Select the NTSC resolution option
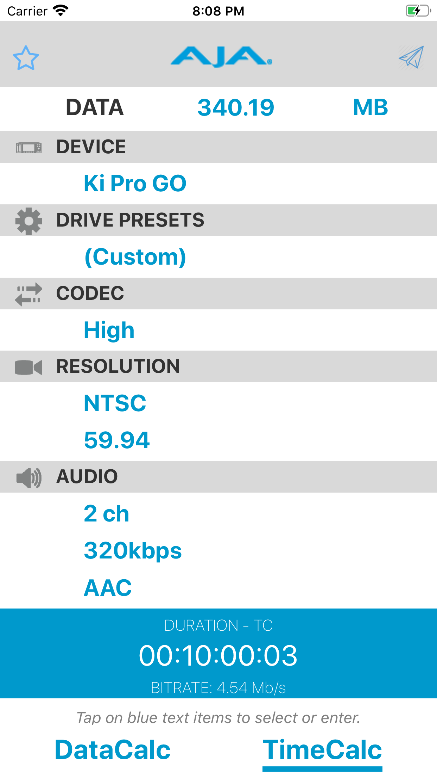 115,403
